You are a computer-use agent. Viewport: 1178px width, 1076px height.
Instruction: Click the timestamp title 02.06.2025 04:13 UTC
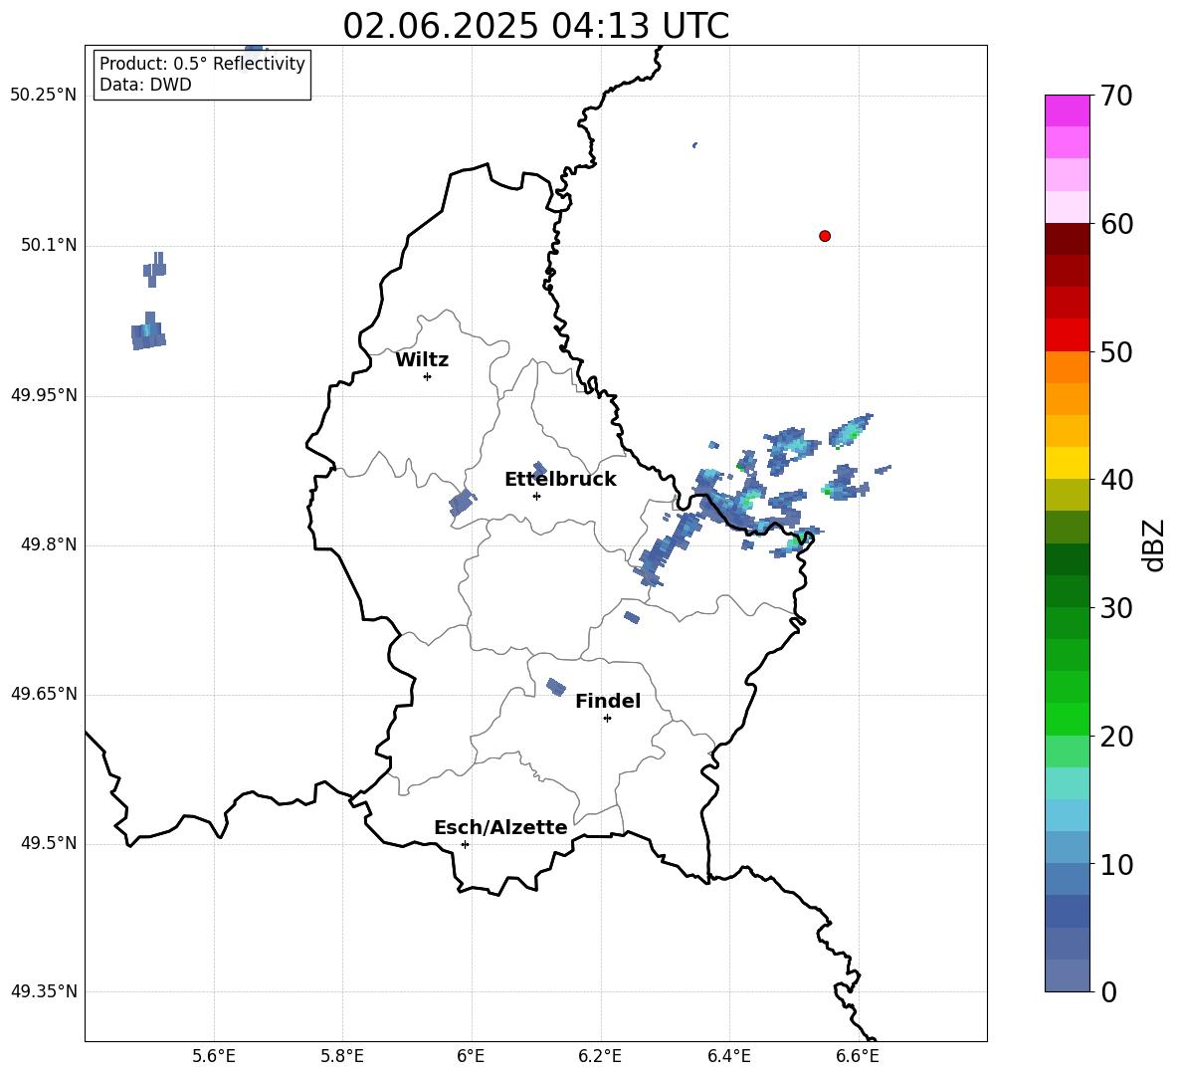pyautogui.click(x=535, y=26)
